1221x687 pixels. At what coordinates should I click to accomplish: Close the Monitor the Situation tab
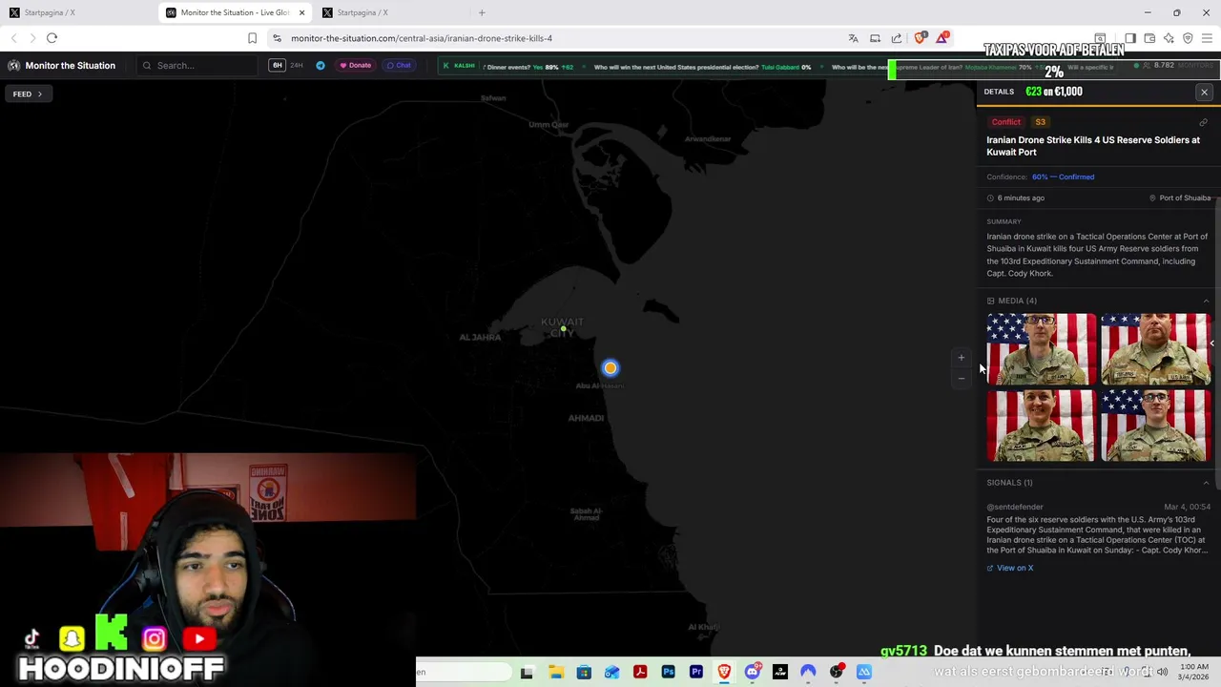click(302, 12)
